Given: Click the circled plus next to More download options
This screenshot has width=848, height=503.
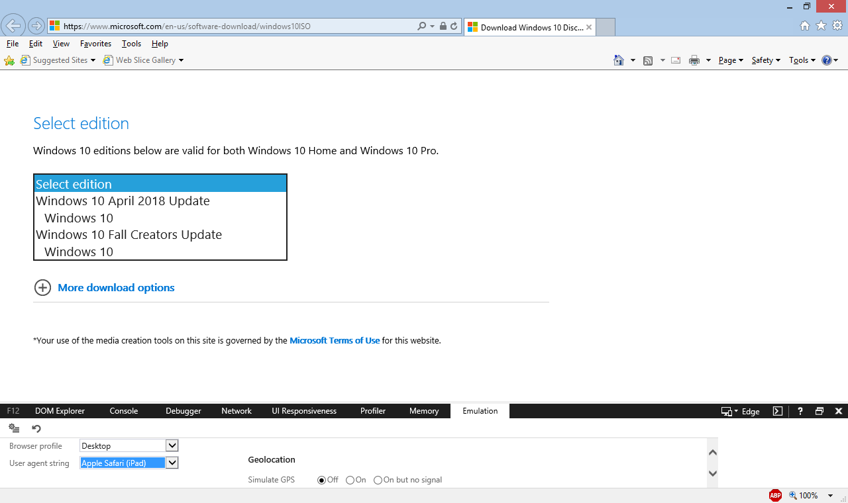Looking at the screenshot, I should pyautogui.click(x=42, y=288).
